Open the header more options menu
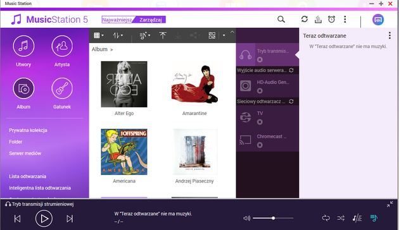399x230 pixels. 345,20
